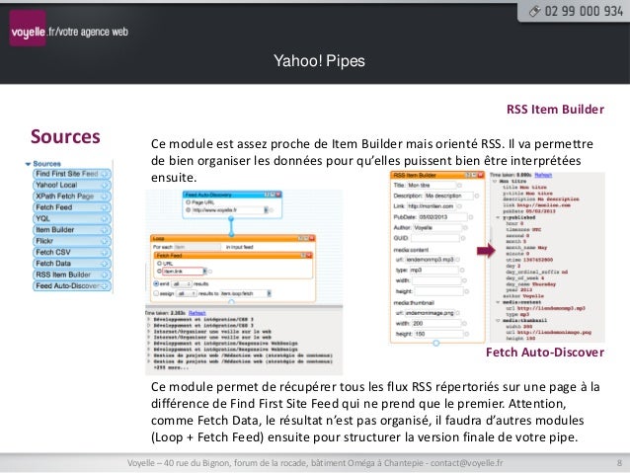Click the Title field input terminal

tap(459, 186)
